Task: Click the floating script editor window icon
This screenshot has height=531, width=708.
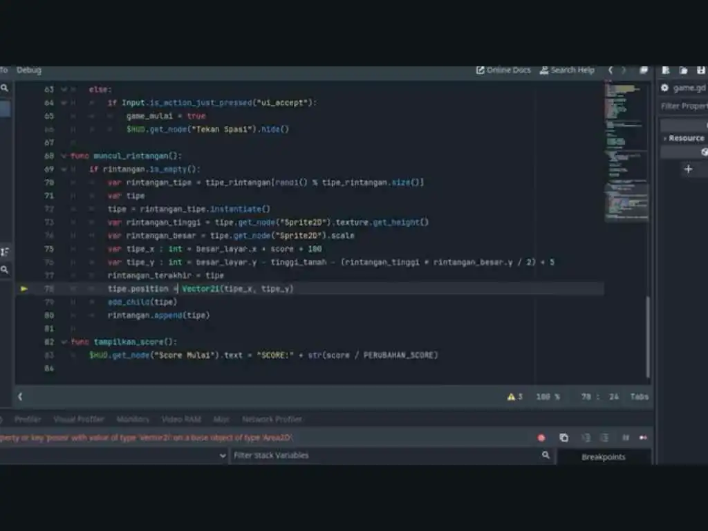Action: (644, 70)
